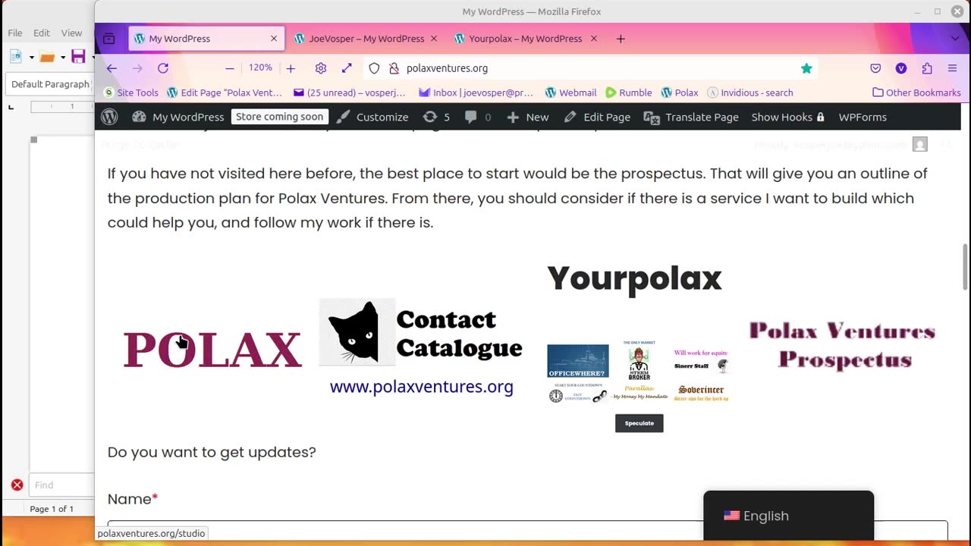Open the Inbox joevosper bookmark
The height and width of the screenshot is (546, 971).
pos(476,93)
